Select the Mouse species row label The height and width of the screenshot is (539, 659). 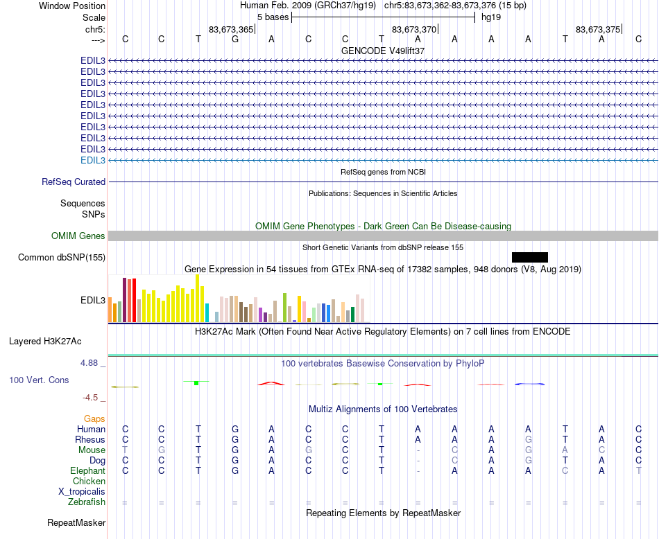click(x=92, y=450)
